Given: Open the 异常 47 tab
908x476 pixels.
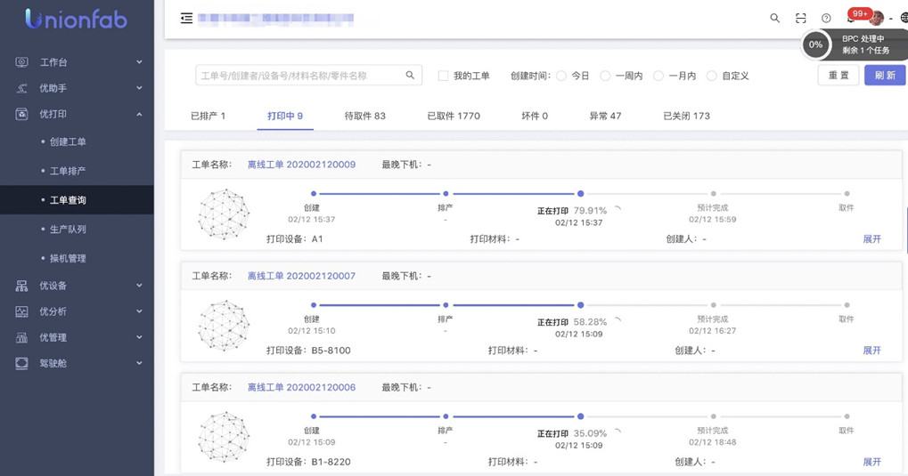Looking at the screenshot, I should pos(605,116).
